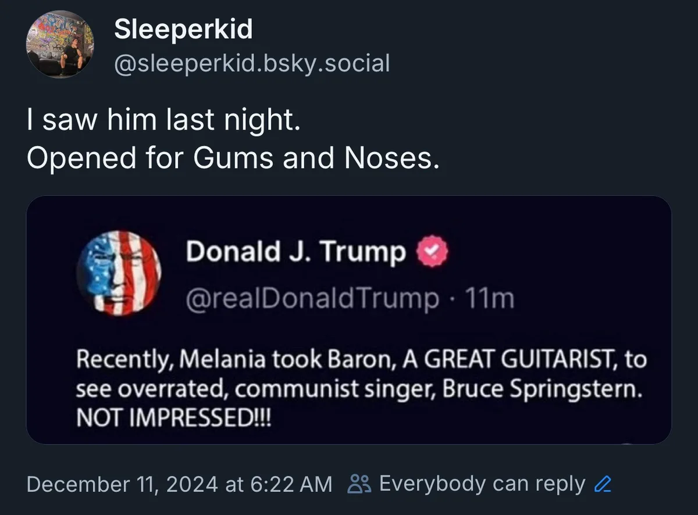Open the Sleeperkid display name
698x515 pixels.
tap(184, 29)
